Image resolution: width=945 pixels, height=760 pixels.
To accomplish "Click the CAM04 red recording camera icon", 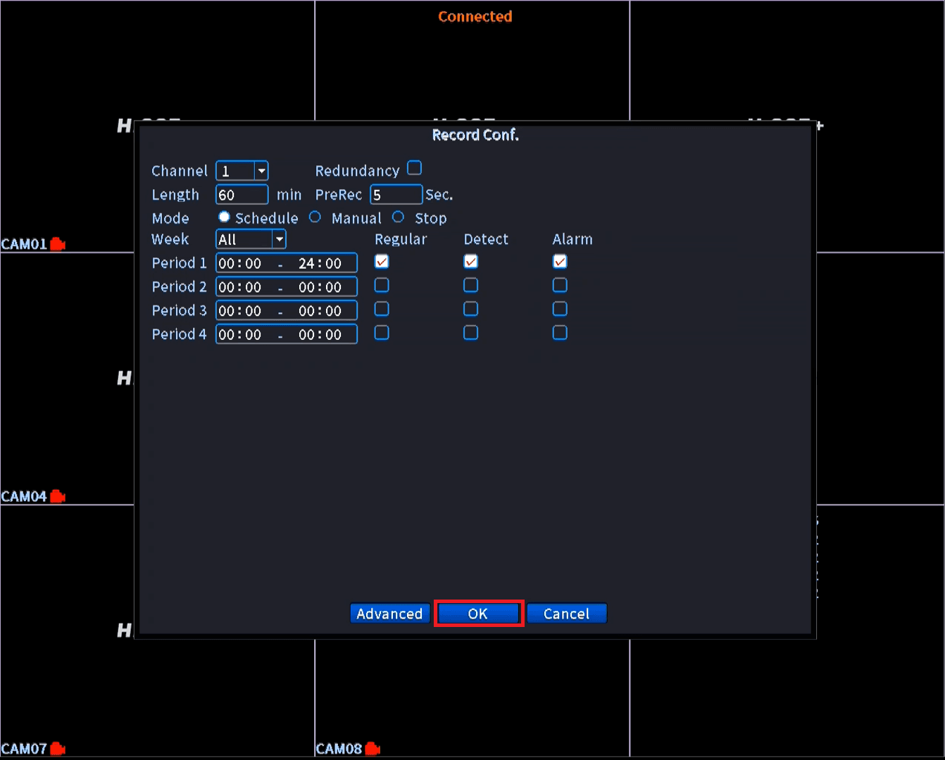I will click(x=58, y=497).
